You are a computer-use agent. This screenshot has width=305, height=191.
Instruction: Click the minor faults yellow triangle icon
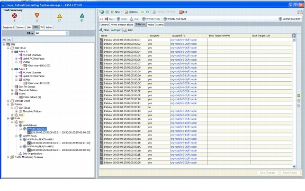click(x=59, y=16)
